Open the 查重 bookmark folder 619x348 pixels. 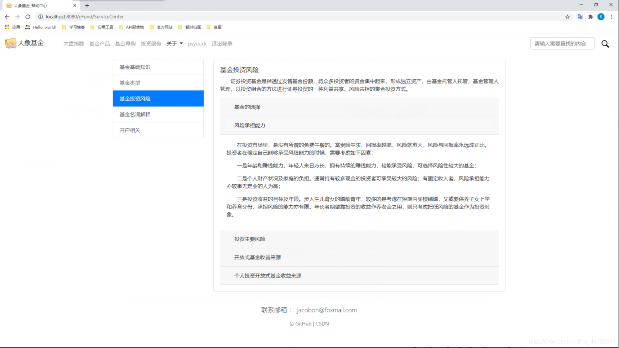click(x=214, y=27)
